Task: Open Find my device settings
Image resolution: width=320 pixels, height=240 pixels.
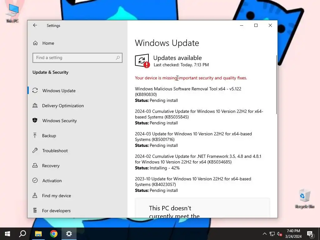Action: pos(57,196)
